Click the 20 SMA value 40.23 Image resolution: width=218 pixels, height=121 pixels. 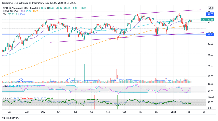22,11
